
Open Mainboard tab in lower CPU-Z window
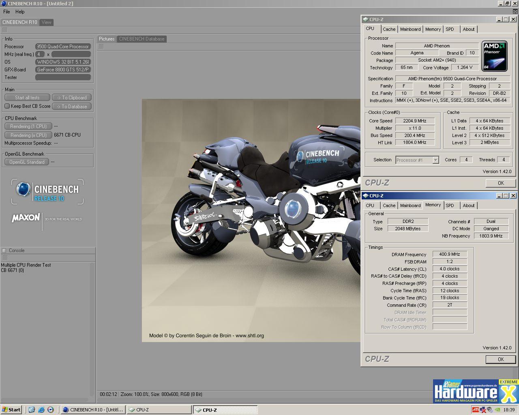click(x=410, y=205)
